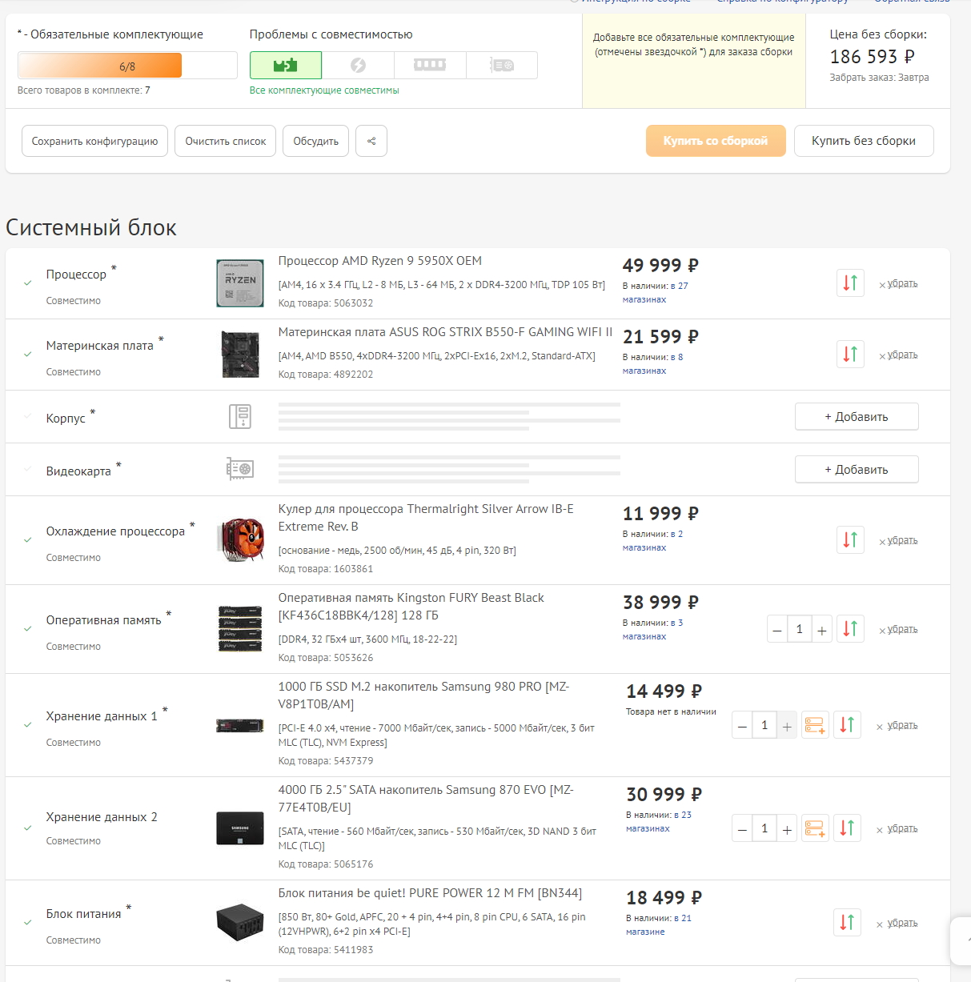Open Samsung 870 EVO 4000 ГБ title
This screenshot has width=971, height=982.
click(x=426, y=799)
